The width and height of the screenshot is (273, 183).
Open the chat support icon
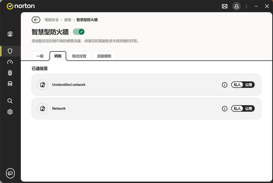coord(10,173)
